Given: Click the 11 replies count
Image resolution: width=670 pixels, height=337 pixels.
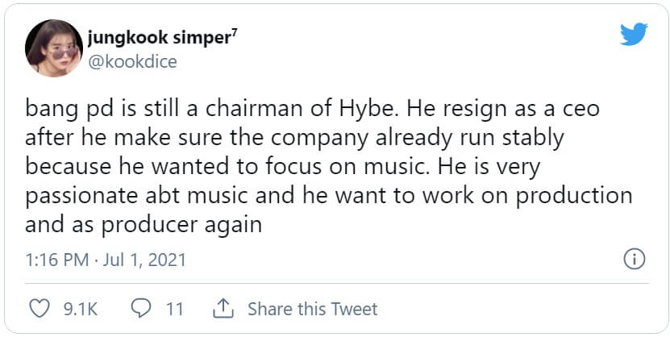Looking at the screenshot, I should [x=174, y=309].
